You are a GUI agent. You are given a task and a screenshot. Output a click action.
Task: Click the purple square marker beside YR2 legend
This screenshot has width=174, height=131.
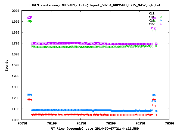pos(161,24)
